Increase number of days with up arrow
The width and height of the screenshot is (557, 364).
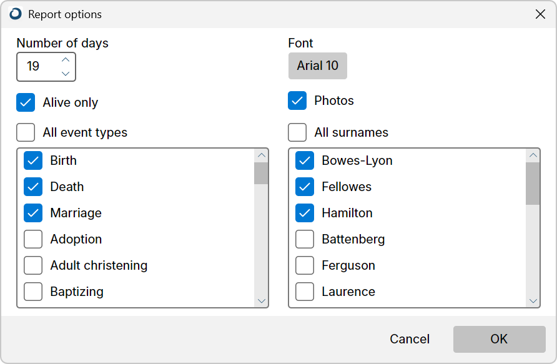66,60
